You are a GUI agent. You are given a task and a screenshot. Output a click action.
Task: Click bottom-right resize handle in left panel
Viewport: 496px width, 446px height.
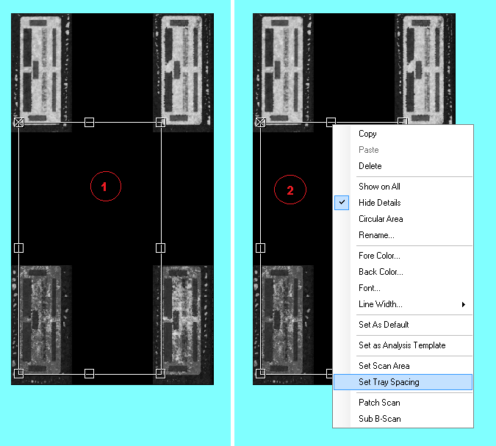click(160, 373)
